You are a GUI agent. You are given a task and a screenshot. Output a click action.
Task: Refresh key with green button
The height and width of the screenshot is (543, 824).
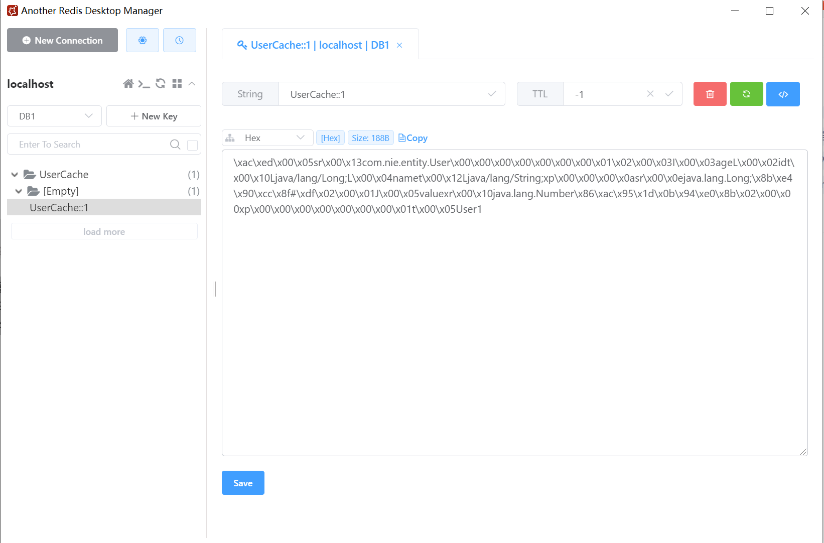pos(747,94)
